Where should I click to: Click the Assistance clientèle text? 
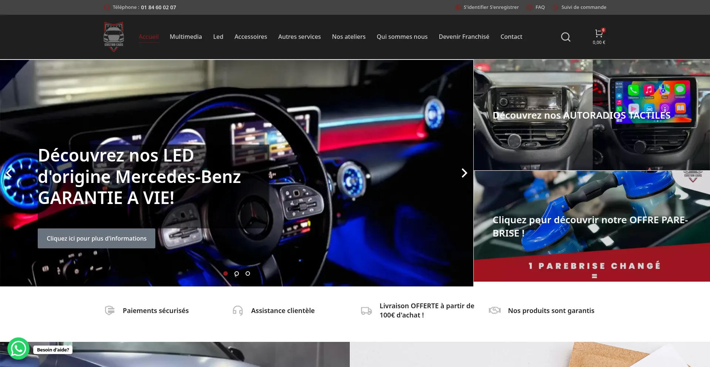pos(283,311)
